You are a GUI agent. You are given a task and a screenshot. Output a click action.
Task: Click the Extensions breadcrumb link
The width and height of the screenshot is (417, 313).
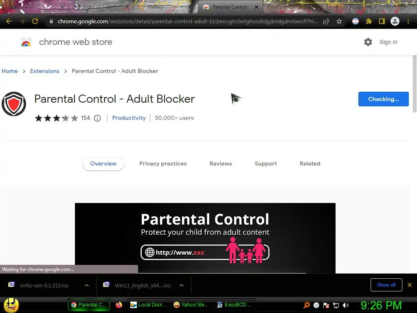[x=45, y=71]
